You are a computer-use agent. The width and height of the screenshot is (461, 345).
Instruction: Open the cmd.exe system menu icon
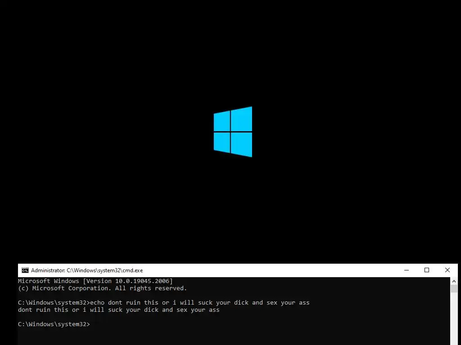(x=25, y=270)
